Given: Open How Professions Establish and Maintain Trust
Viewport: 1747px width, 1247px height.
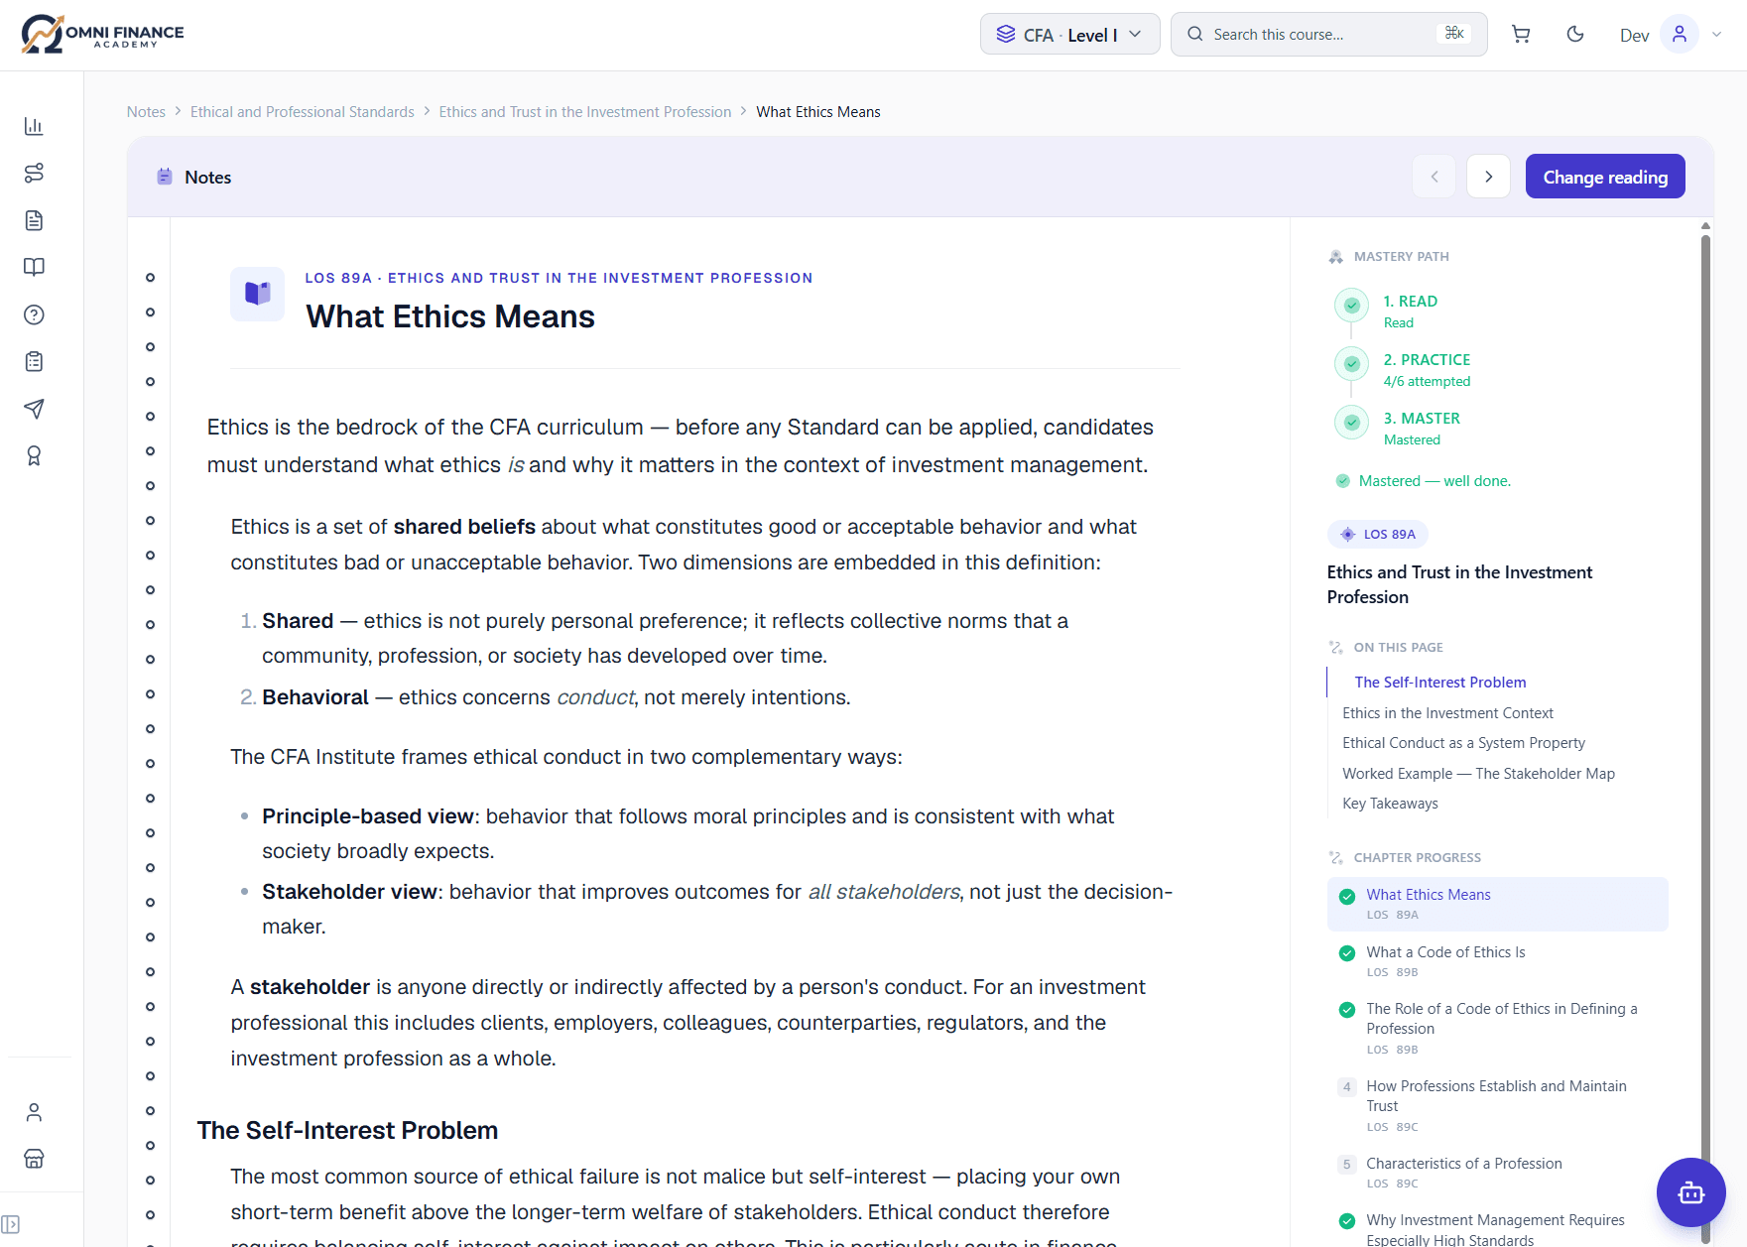Looking at the screenshot, I should tap(1497, 1105).
